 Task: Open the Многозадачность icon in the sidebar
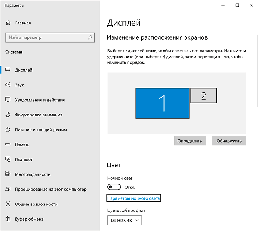[8, 174]
